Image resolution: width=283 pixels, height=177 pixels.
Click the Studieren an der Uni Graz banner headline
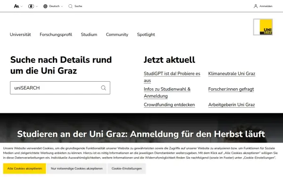(x=141, y=134)
